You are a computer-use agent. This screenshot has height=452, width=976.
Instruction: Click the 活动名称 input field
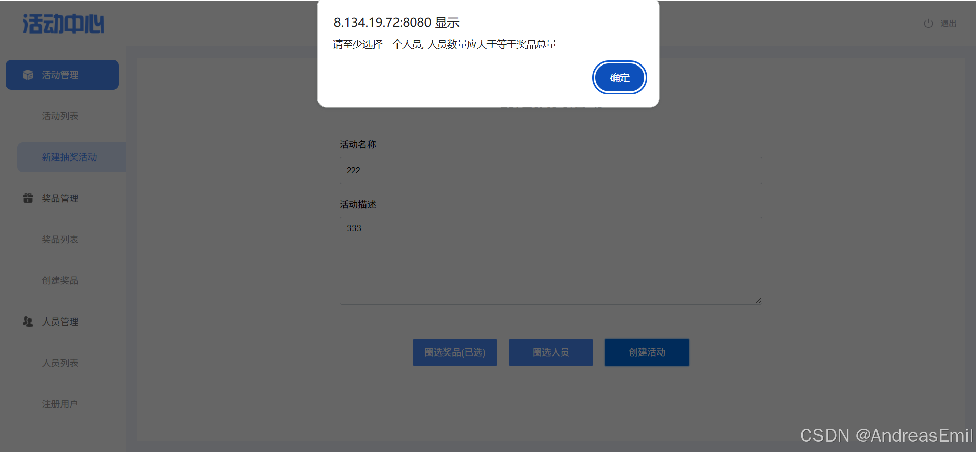pos(551,171)
